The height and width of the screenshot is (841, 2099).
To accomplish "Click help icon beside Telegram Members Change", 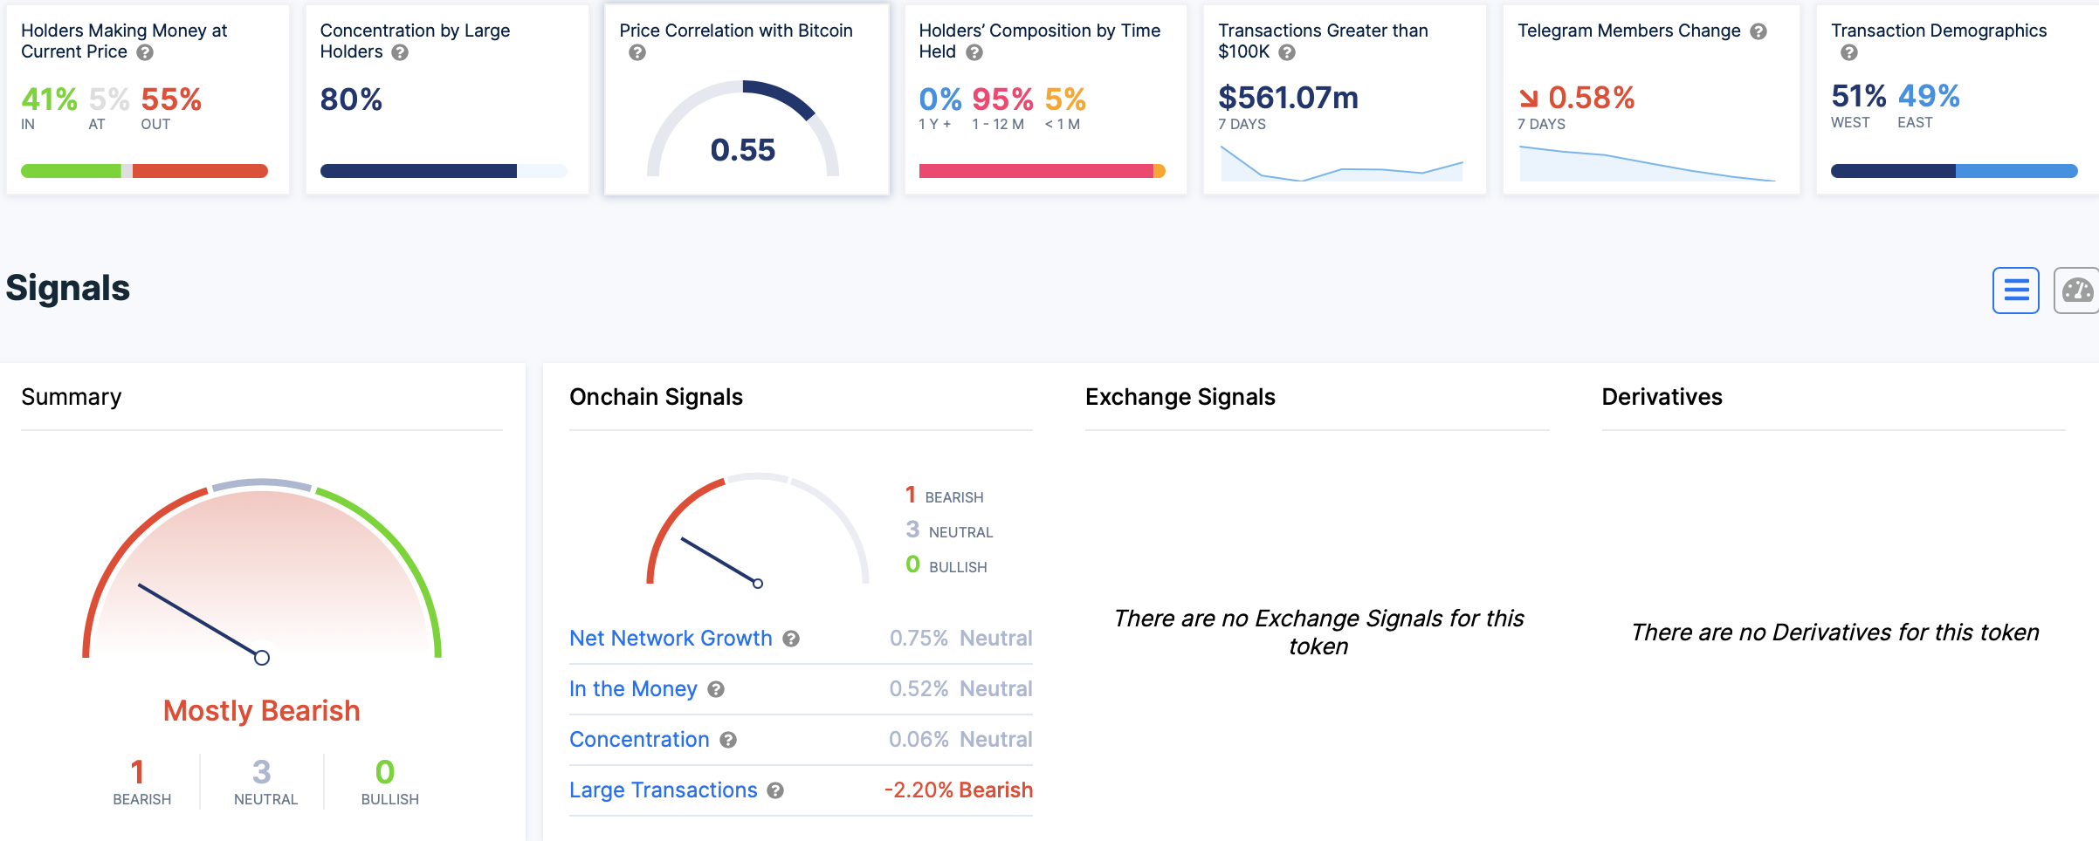I will [1758, 31].
